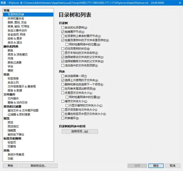The image size is (183, 171).
Task: Click the 选择项目 button
Action: 80,131
